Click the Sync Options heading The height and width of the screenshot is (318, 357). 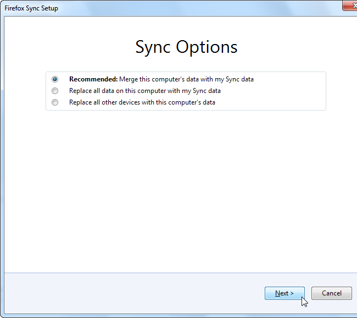click(x=186, y=47)
